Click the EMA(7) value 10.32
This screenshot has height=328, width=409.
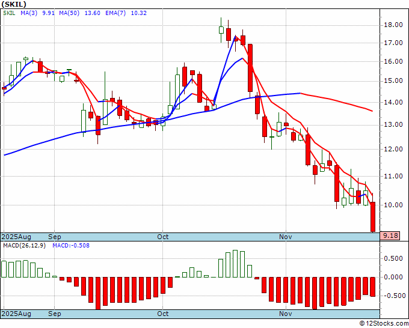(139, 13)
